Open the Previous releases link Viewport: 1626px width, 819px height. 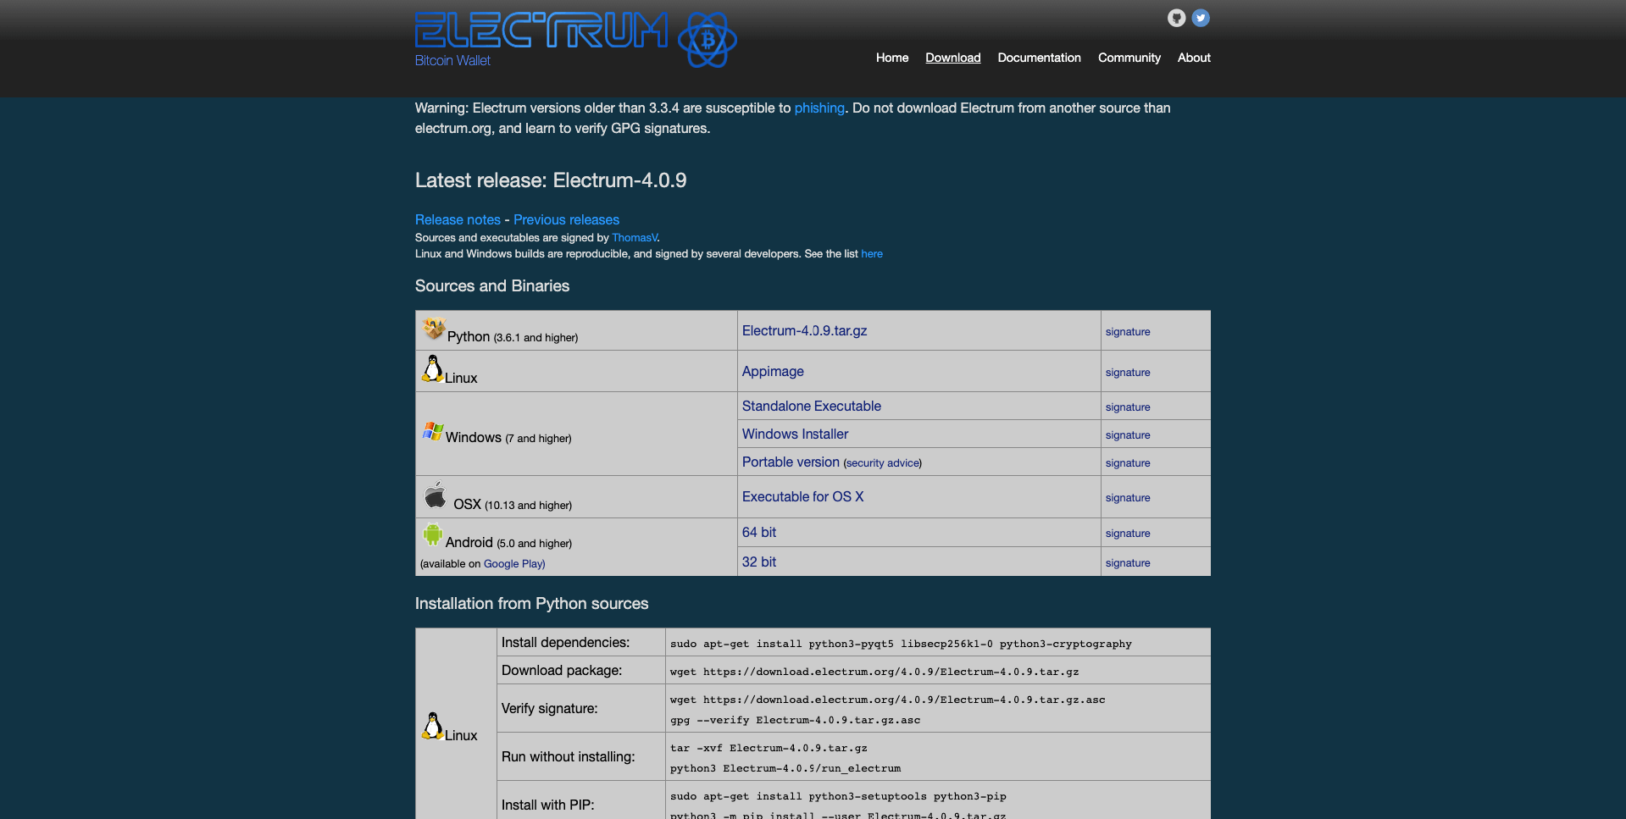tap(566, 220)
